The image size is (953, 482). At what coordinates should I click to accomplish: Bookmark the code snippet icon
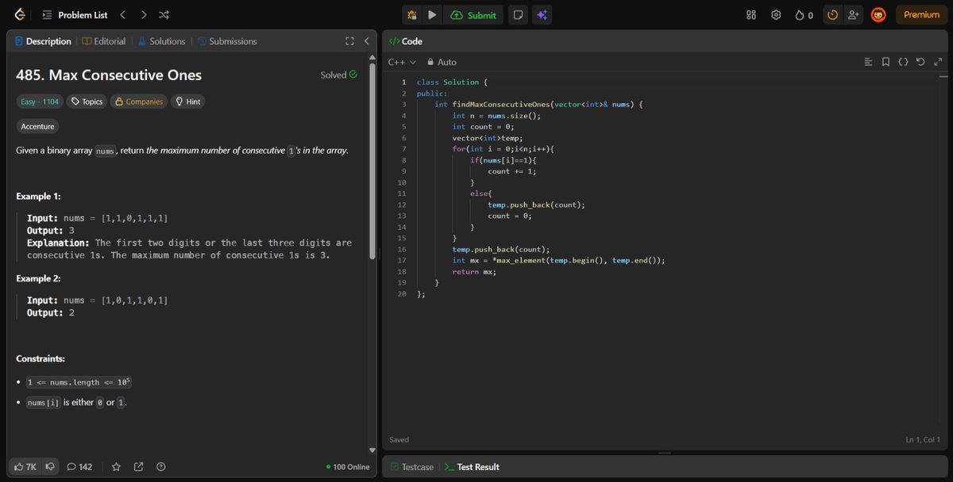click(885, 62)
